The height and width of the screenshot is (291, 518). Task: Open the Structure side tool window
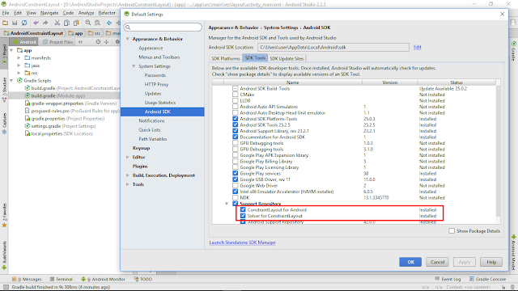click(x=4, y=90)
